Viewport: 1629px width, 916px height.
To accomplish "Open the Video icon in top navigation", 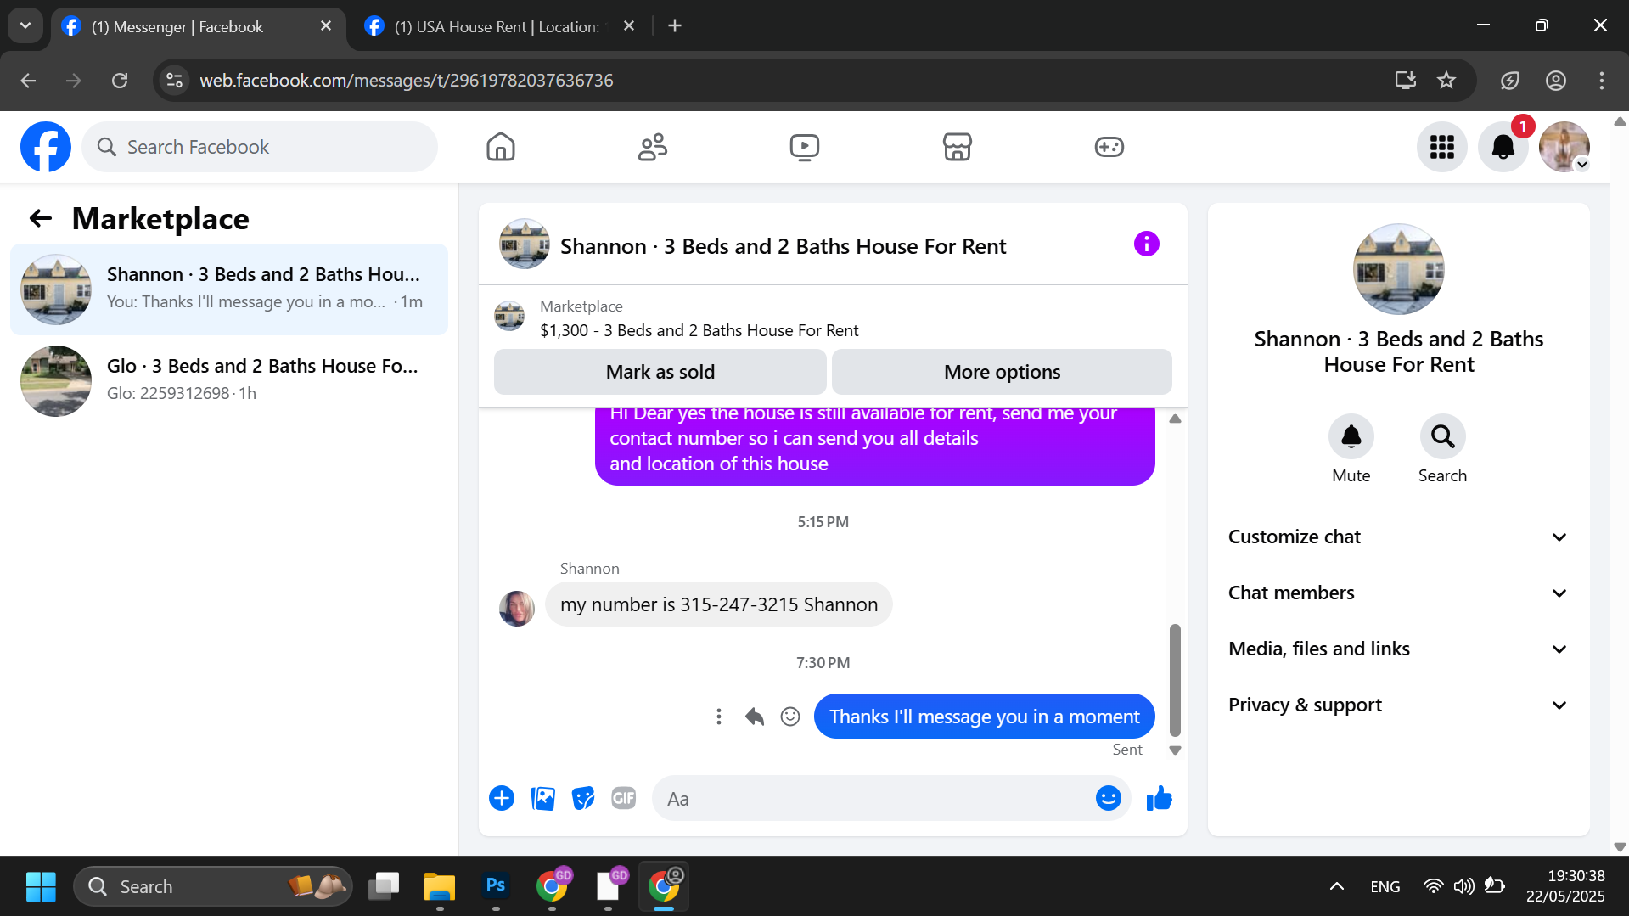I will point(805,147).
